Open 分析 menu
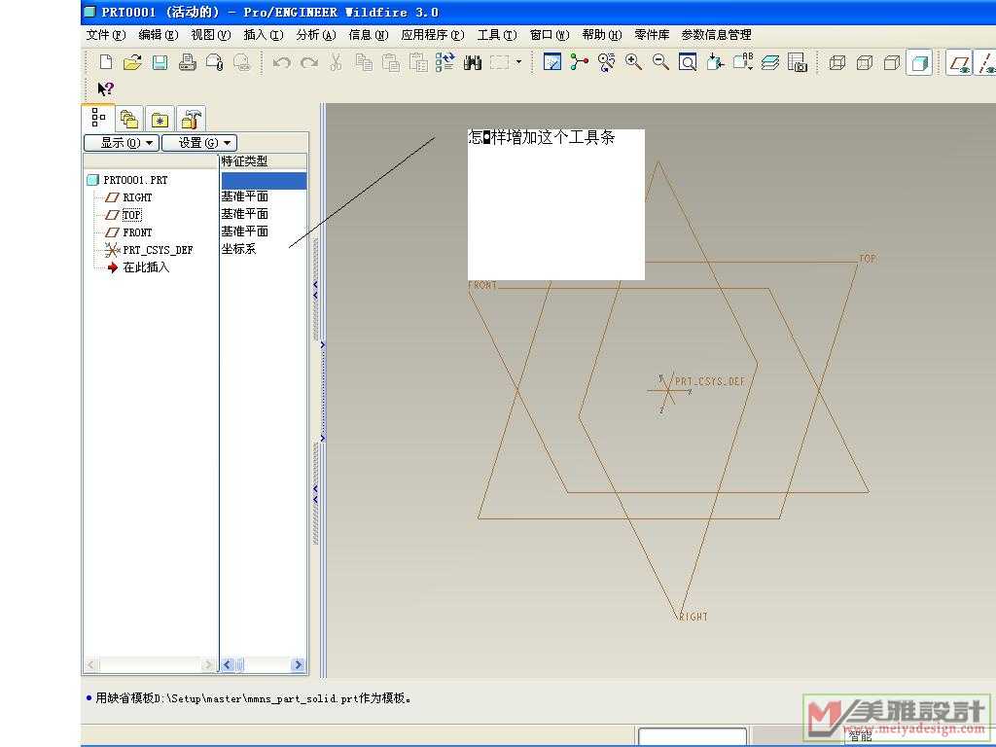Image resolution: width=996 pixels, height=747 pixels. point(316,35)
